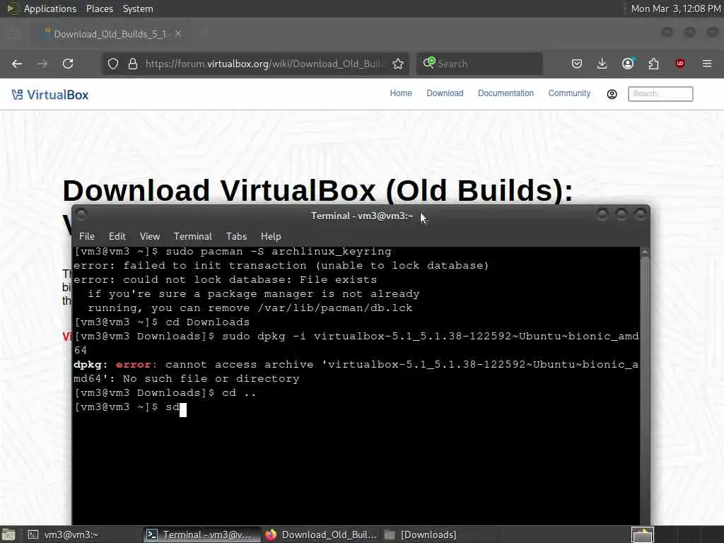Open the shield tracking protection icon

[113, 64]
